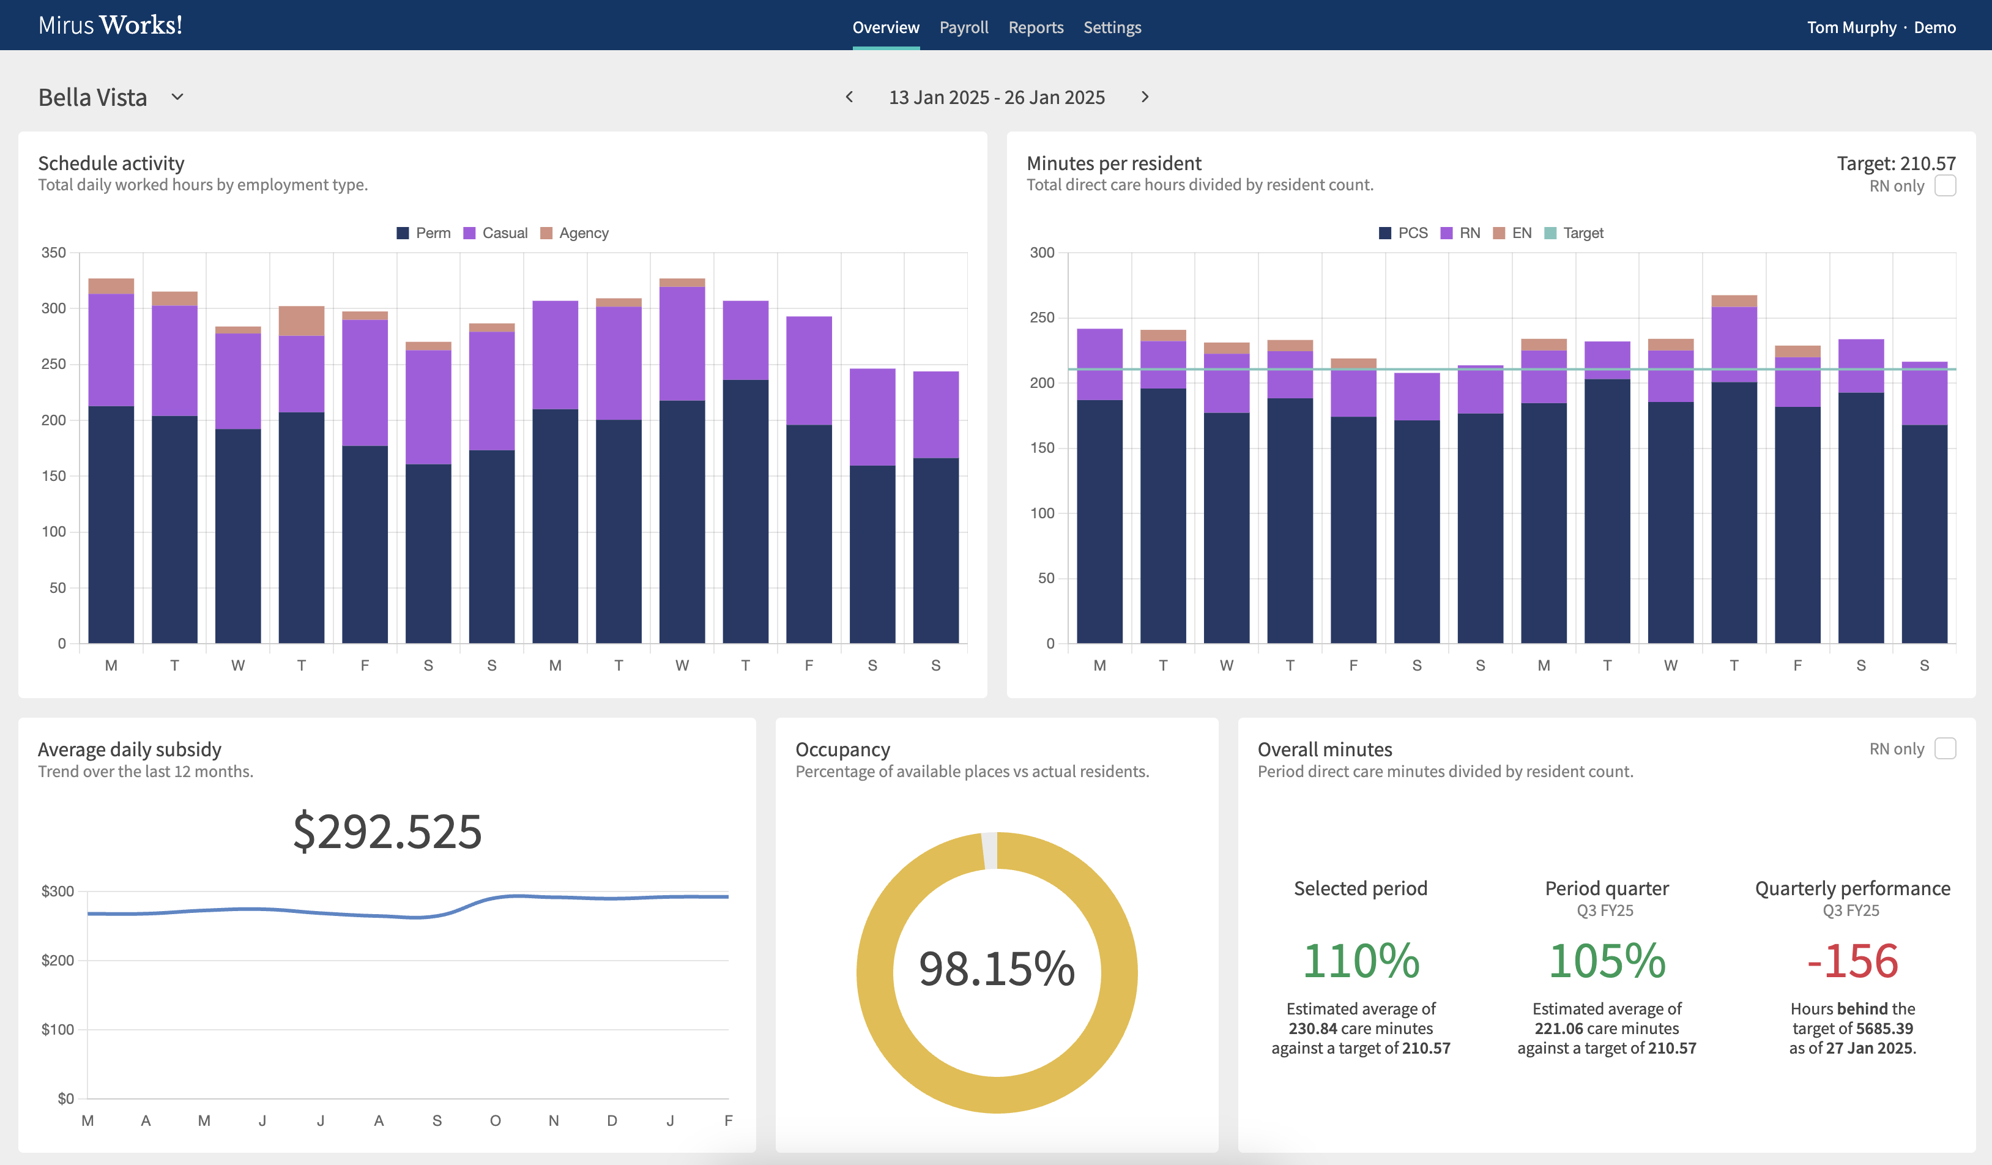Expand the Bella Vista facility dropdown
1992x1165 pixels.
click(x=178, y=97)
